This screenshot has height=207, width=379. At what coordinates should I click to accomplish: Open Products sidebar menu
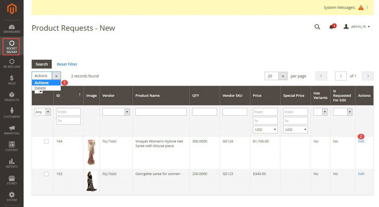(11, 97)
